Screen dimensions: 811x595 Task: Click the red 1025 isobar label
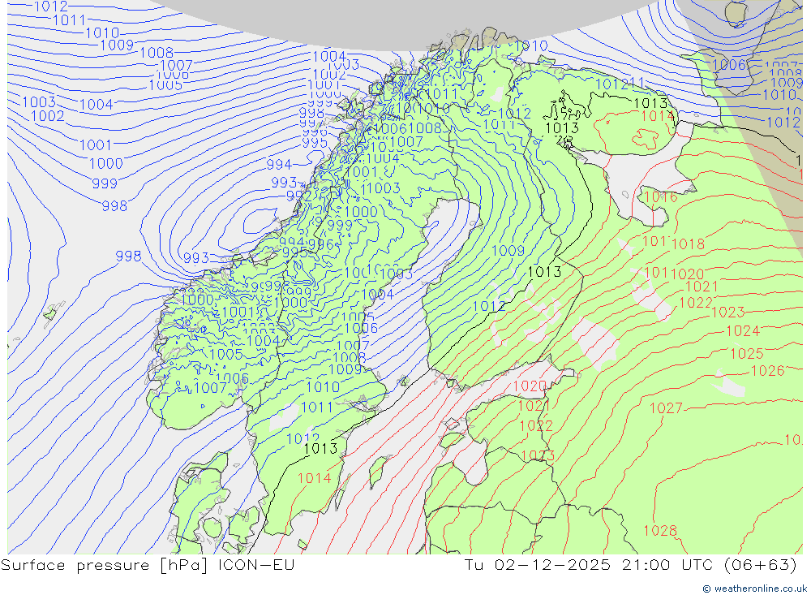point(747,354)
